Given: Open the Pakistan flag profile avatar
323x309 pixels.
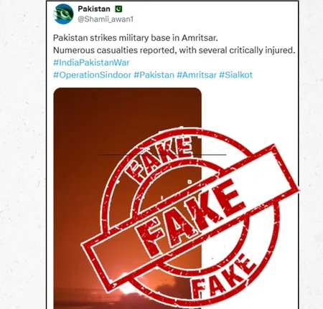Looking at the screenshot, I should point(64,14).
